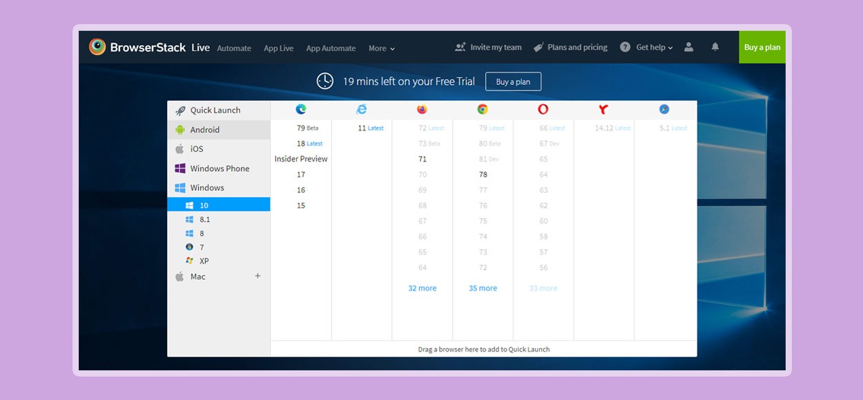Click the green Buy a plan button
This screenshot has height=400, width=863.
762,47
